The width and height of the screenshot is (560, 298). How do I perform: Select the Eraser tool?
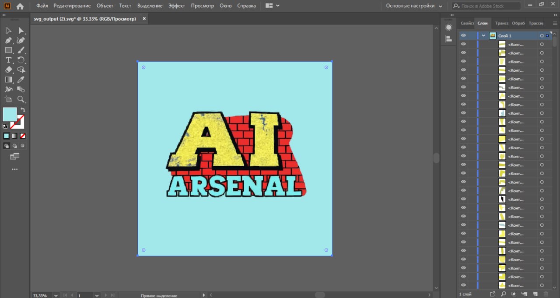8,70
